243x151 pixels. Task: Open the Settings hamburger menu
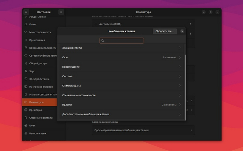[x=61, y=12]
